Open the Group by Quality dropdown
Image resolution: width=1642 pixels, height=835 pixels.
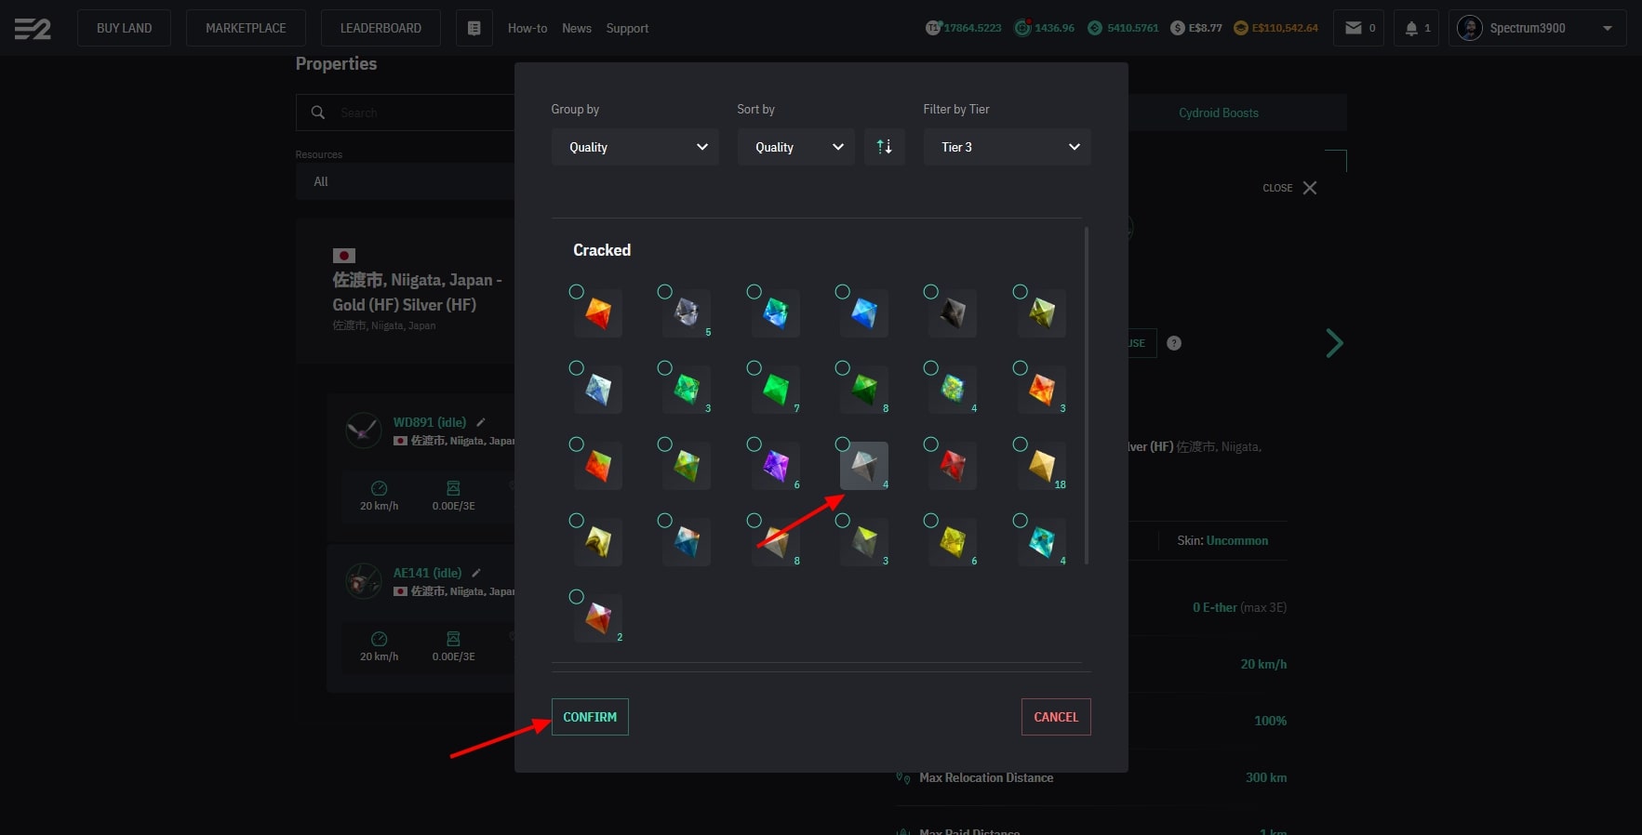pyautogui.click(x=635, y=147)
